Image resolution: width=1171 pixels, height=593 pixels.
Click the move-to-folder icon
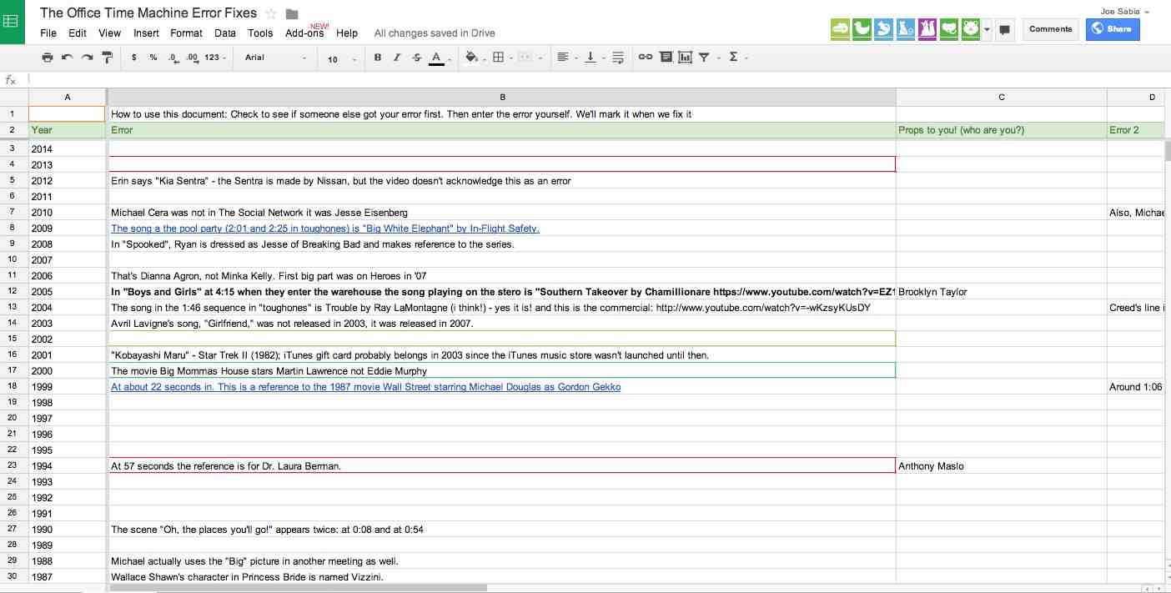292,13
